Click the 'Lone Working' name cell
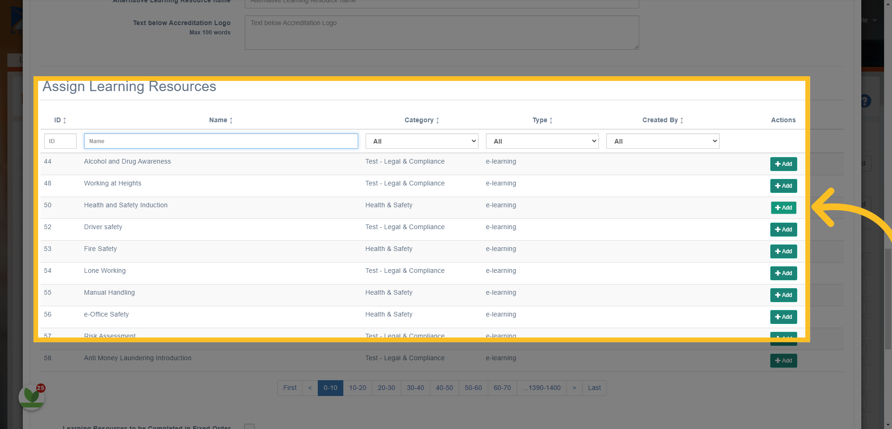Viewport: 892px width, 429px height. (x=105, y=271)
